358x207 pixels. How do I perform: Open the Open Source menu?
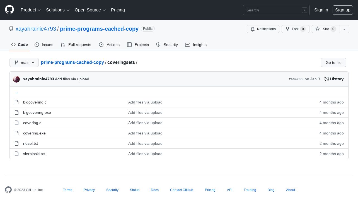coord(90,10)
